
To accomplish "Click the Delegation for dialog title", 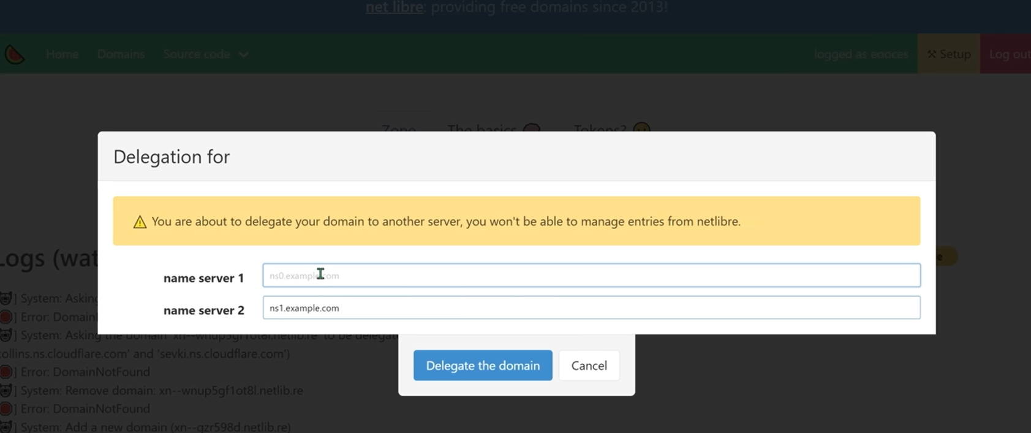I will pyautogui.click(x=172, y=157).
